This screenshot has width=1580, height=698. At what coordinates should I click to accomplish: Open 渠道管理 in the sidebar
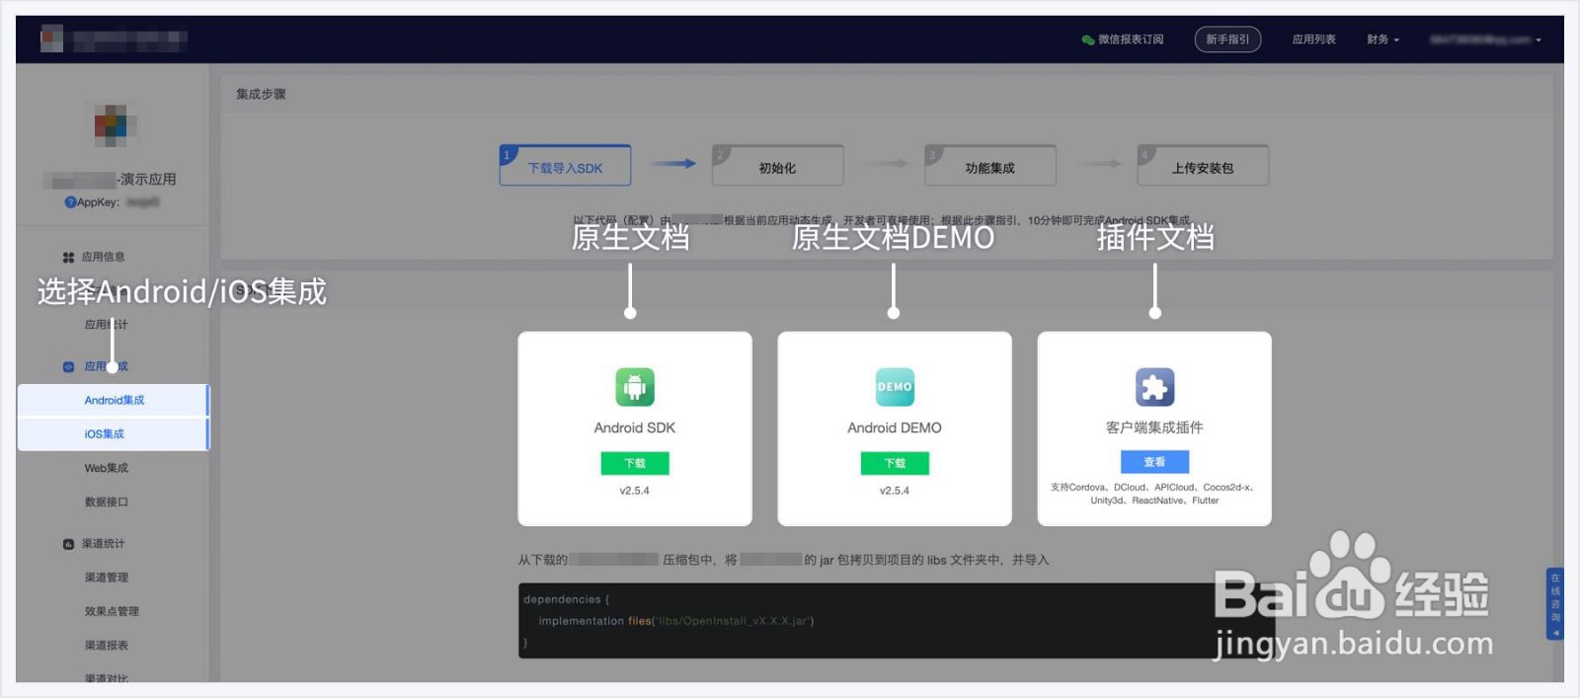click(107, 578)
